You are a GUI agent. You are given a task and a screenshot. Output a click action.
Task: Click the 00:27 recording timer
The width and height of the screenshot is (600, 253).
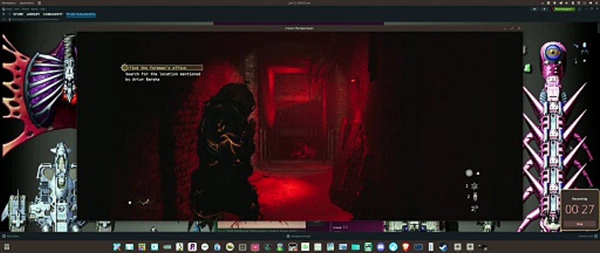pos(580,210)
